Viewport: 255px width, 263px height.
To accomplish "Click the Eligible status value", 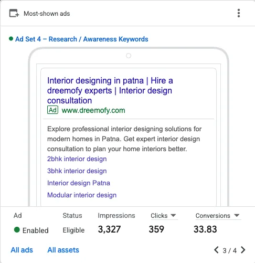I will pos(73,230).
